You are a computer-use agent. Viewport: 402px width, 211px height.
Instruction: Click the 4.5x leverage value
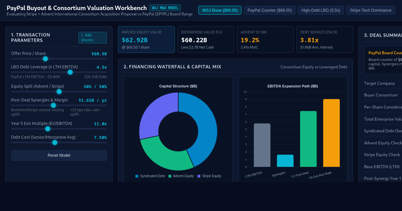point(102,67)
